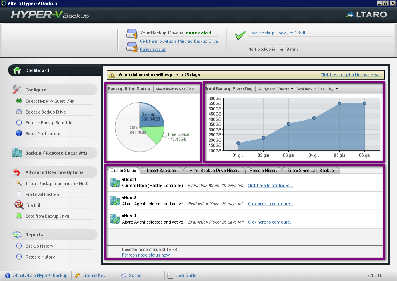
Task: Click Refresh node status now link
Action: pyautogui.click(x=146, y=255)
